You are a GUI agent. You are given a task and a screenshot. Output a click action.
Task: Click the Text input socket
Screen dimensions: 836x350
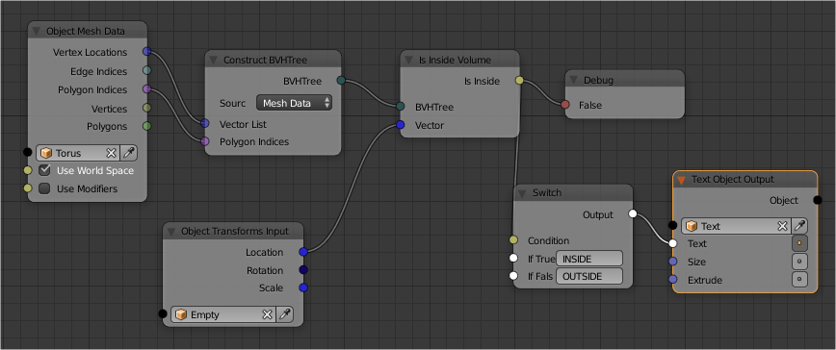click(673, 243)
